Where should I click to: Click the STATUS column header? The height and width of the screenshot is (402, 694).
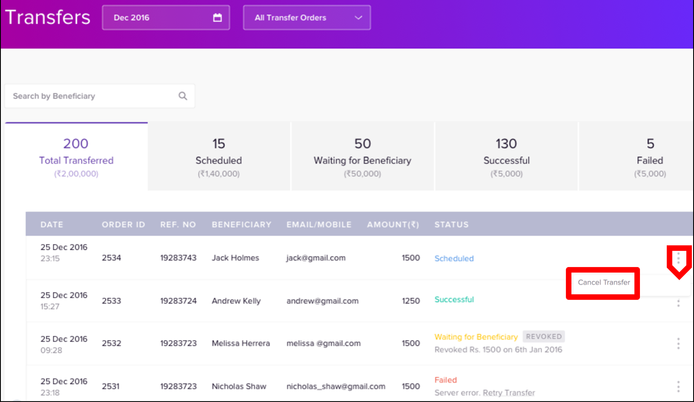pos(451,224)
